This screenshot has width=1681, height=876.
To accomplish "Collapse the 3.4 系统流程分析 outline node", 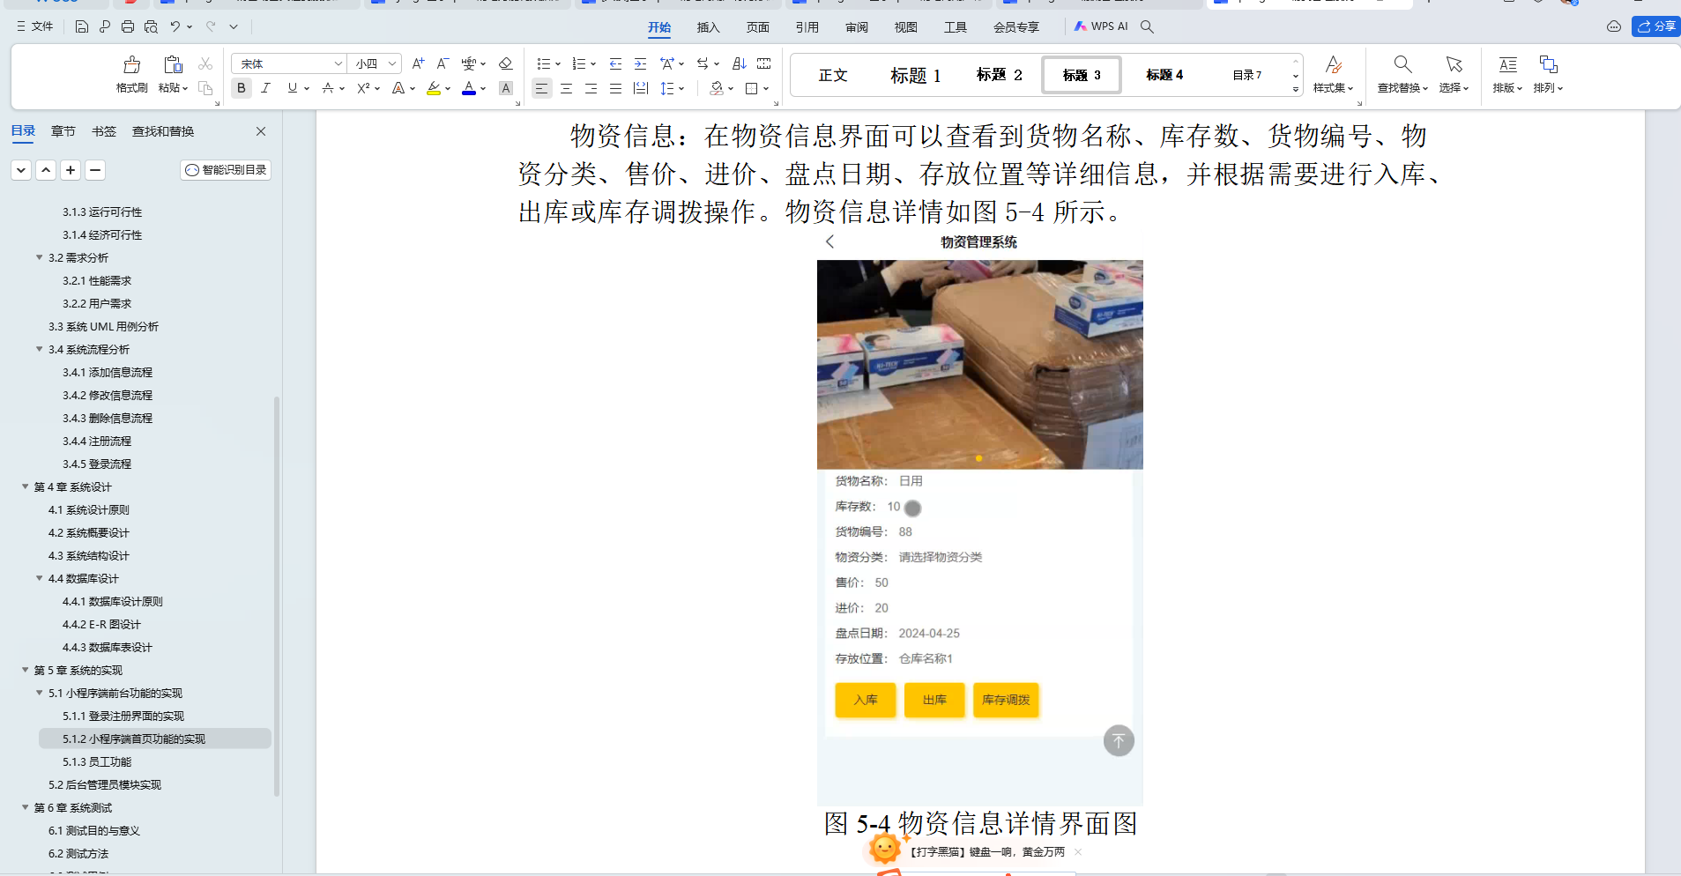I will point(39,349).
